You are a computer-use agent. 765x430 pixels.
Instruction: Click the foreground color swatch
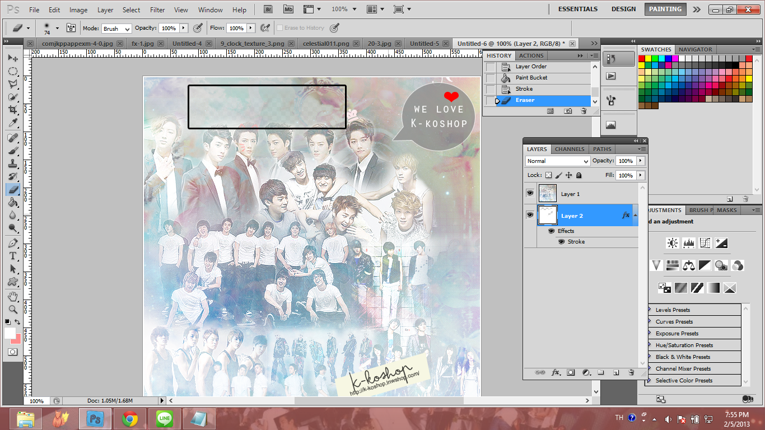10,333
